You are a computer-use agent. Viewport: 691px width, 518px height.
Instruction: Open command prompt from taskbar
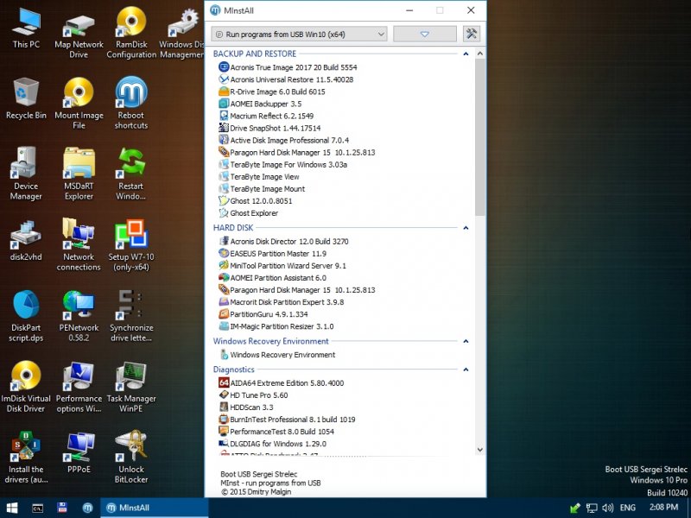38,508
